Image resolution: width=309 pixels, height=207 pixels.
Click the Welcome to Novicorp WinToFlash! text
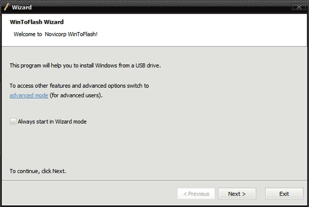tap(55, 34)
